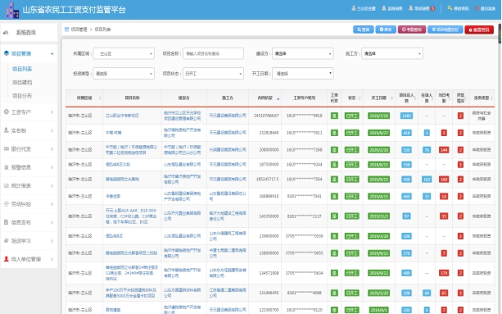Click the 项目管理 stack icon in sidebar

tap(6, 53)
